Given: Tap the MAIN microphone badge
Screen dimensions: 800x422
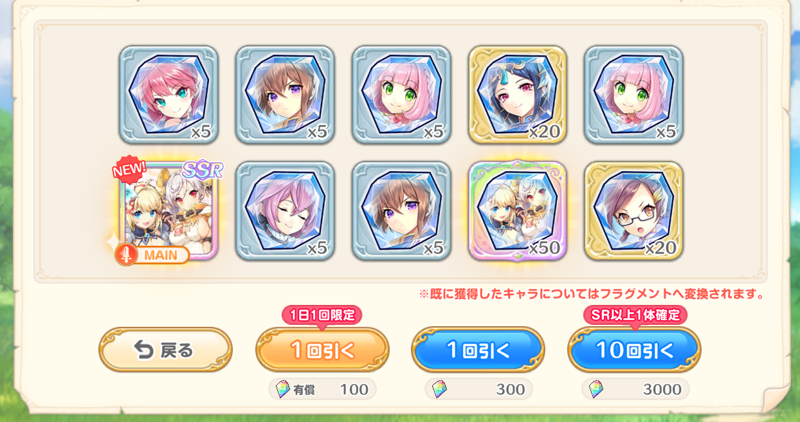Looking at the screenshot, I should [x=152, y=255].
